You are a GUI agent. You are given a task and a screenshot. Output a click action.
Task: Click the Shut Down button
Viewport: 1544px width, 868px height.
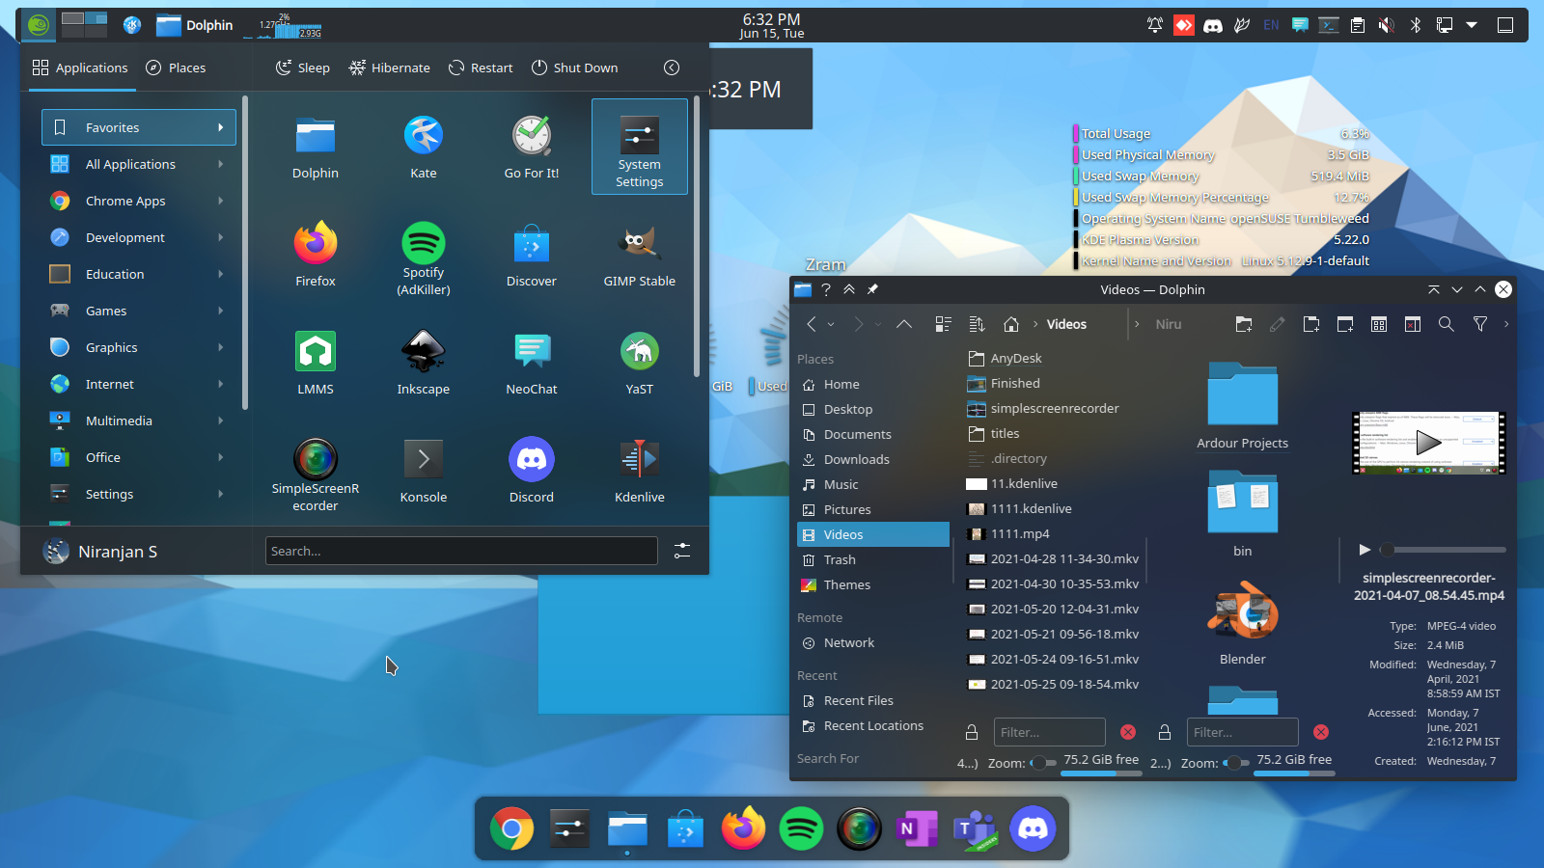pyautogui.click(x=575, y=68)
